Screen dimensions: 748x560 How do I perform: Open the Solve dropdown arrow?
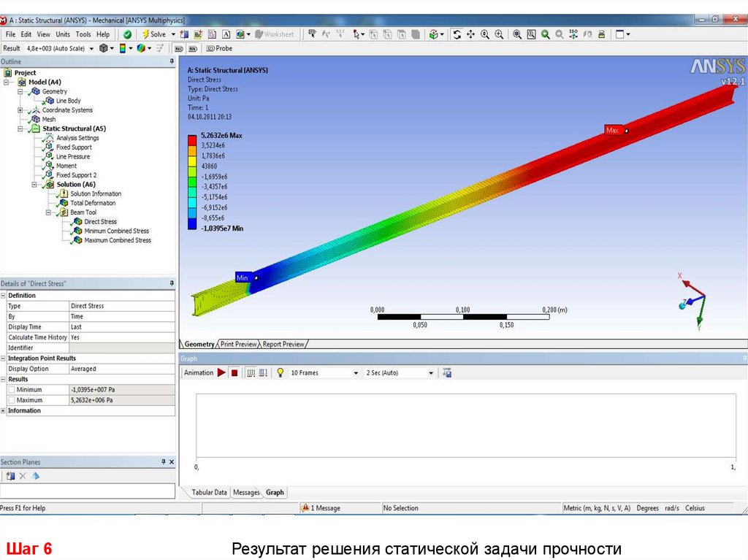tap(173, 34)
